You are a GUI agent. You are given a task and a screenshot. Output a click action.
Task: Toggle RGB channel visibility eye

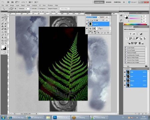125,72
